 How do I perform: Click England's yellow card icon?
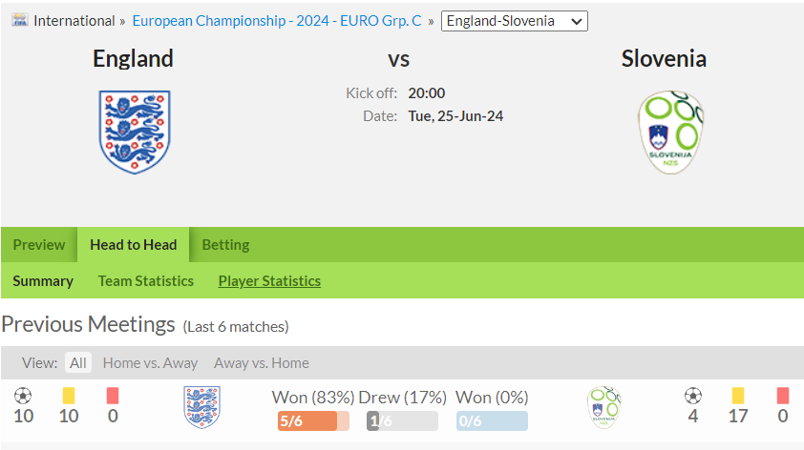click(x=69, y=396)
